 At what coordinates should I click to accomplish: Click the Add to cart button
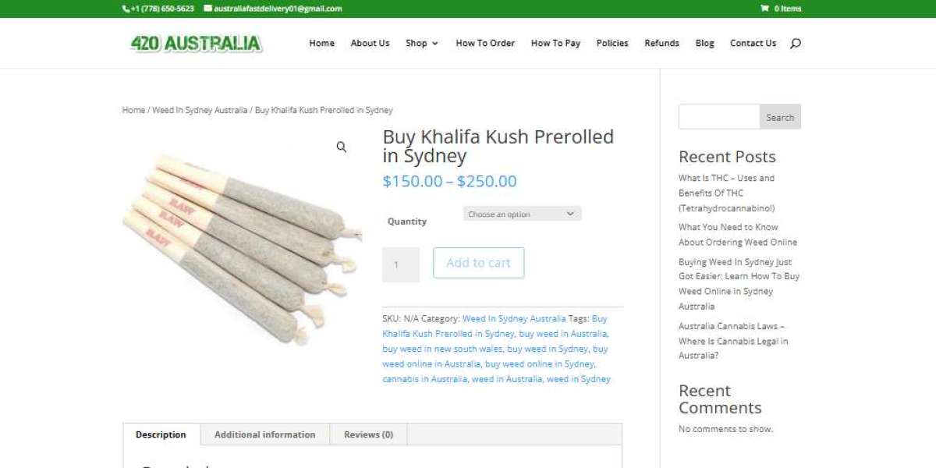pos(478,263)
